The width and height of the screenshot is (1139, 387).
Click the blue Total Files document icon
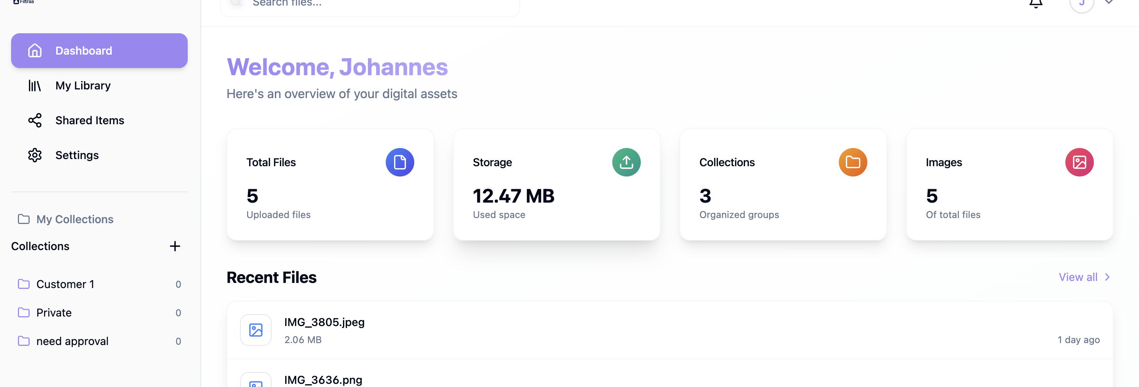400,162
